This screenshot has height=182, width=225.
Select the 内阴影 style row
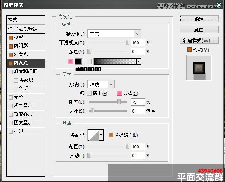(26, 46)
